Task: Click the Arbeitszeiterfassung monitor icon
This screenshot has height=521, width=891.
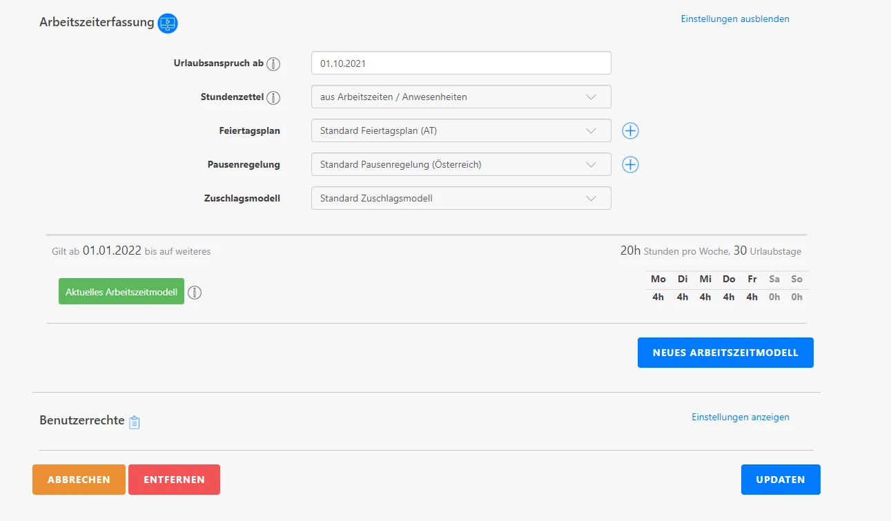Action: (168, 23)
